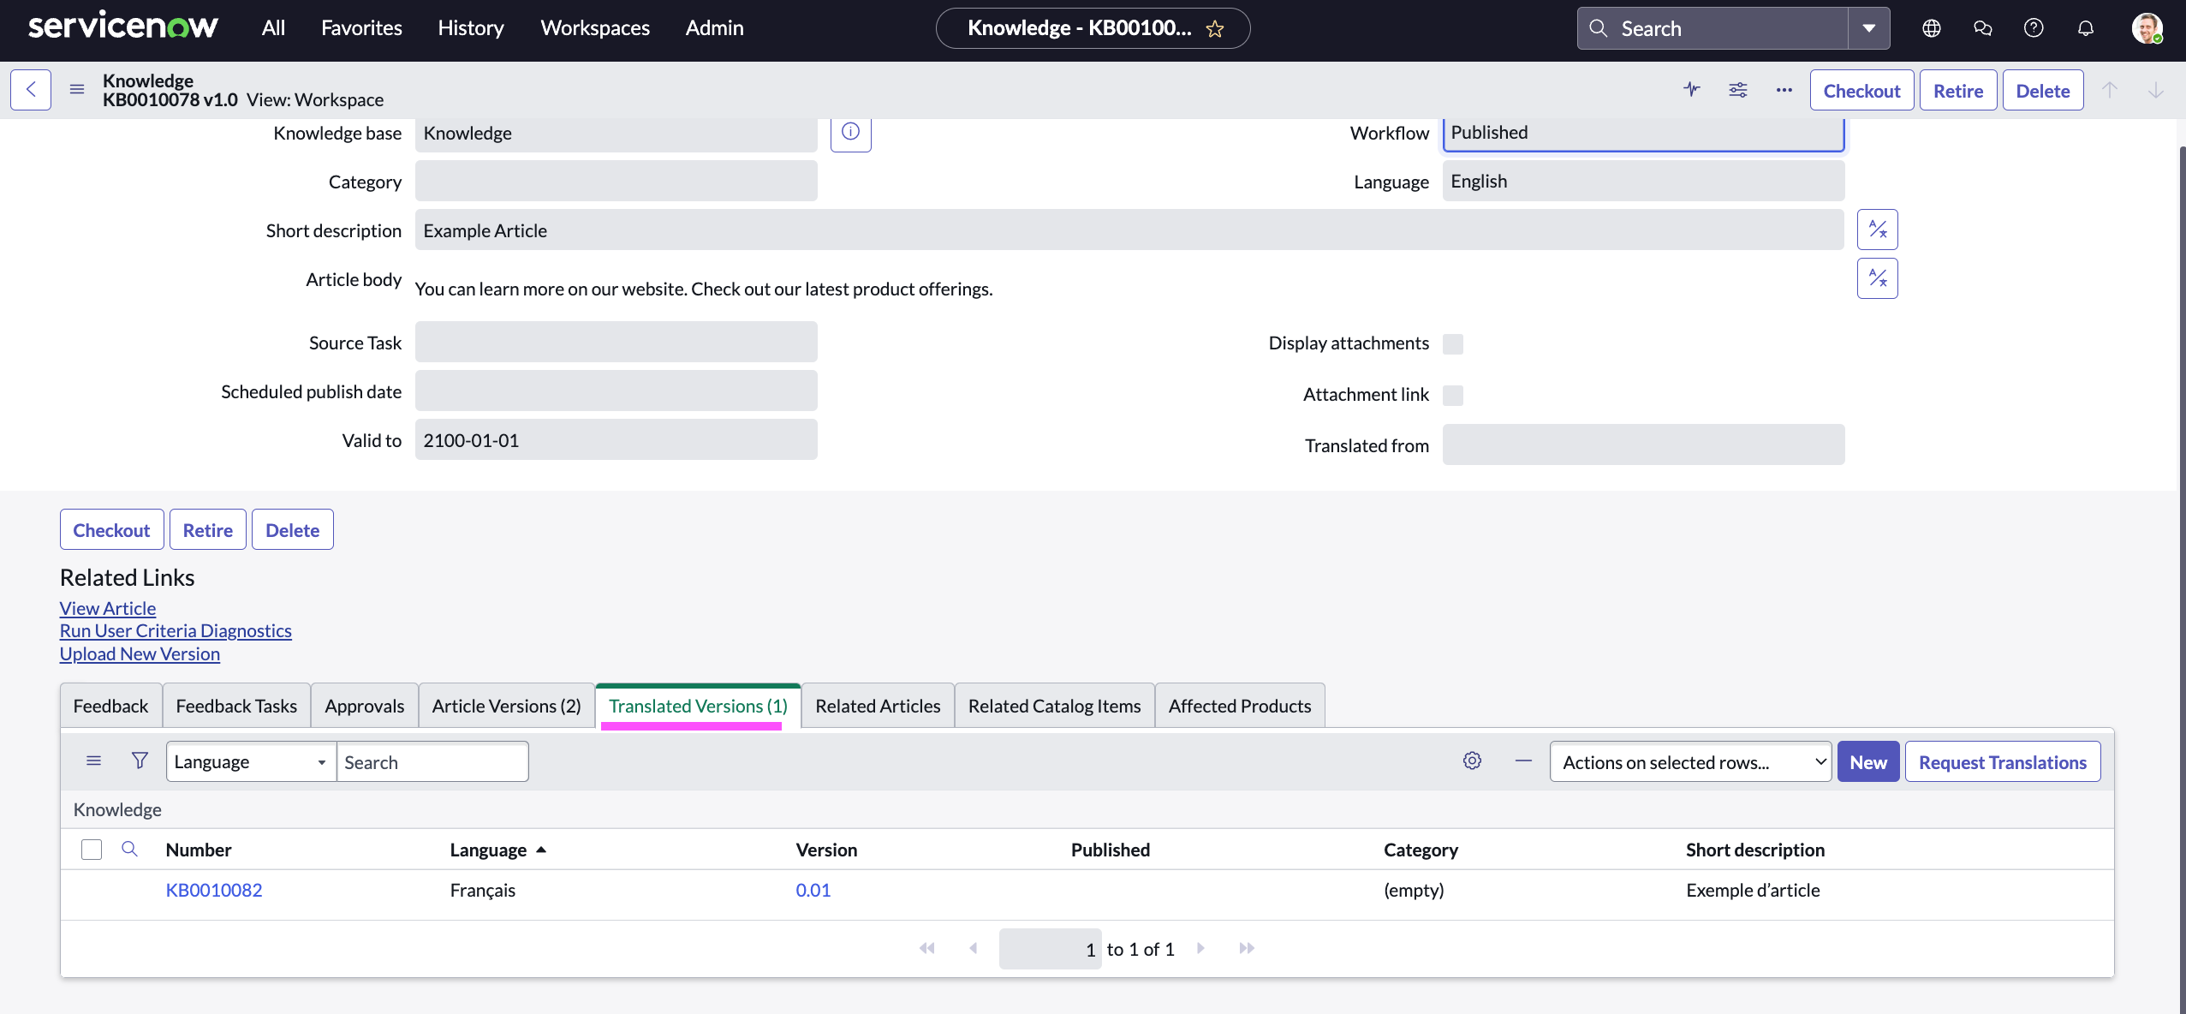
Task: Open Actions on selected rows dropdown
Action: 1690,761
